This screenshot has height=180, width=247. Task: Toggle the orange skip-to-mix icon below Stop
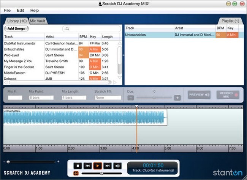click(x=76, y=173)
